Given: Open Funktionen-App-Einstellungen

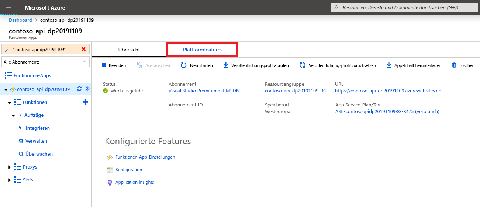Looking at the screenshot, I should click(145, 157).
